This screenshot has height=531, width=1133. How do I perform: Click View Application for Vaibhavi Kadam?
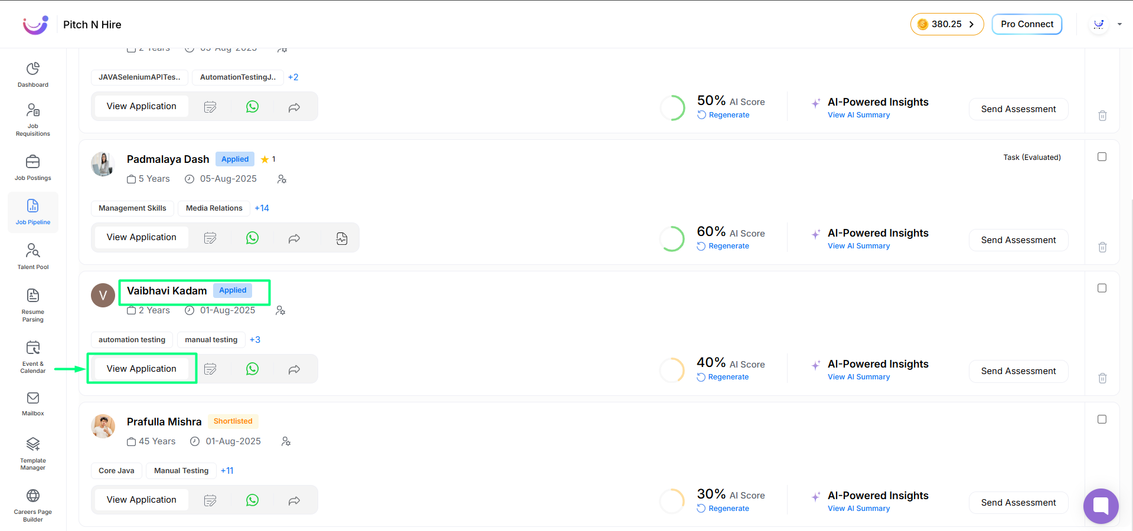click(x=142, y=369)
